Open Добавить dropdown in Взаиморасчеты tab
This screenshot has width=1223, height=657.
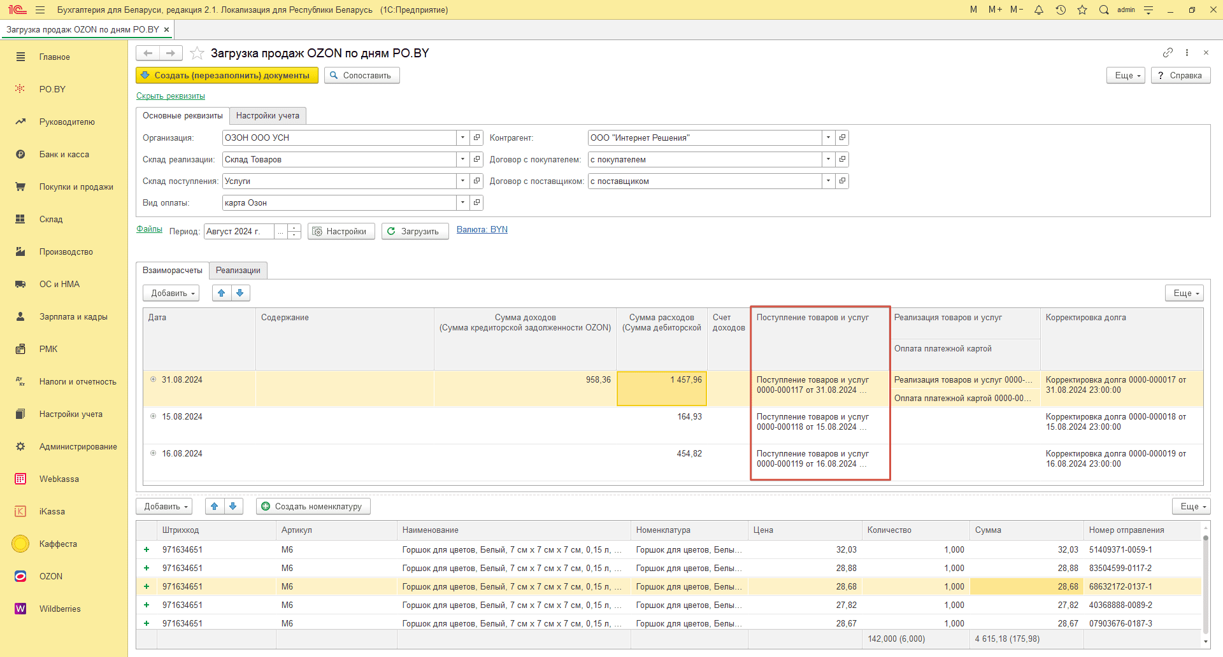tap(171, 293)
